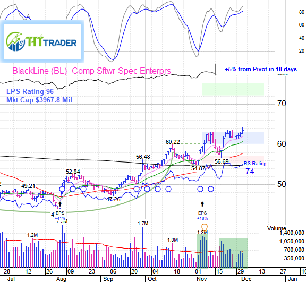This screenshot has height=282, width=306.
Task: Click the 1.7M volume spike label
Action: point(143,224)
